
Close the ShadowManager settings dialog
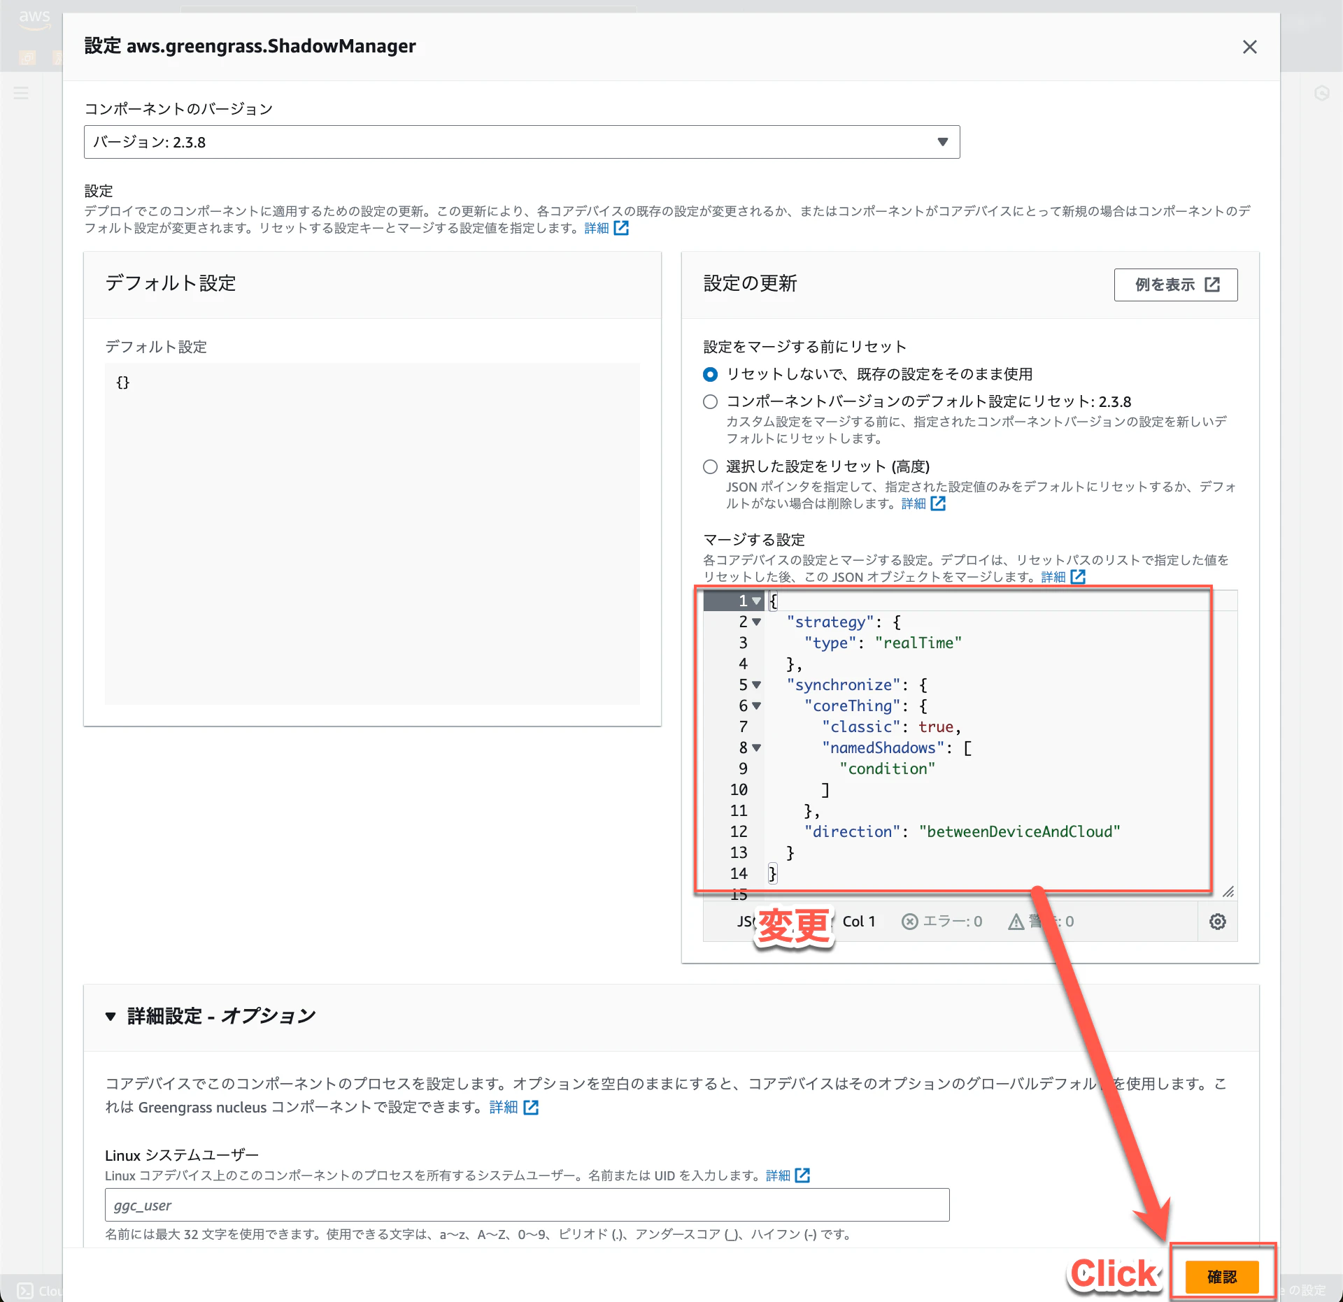[1249, 47]
